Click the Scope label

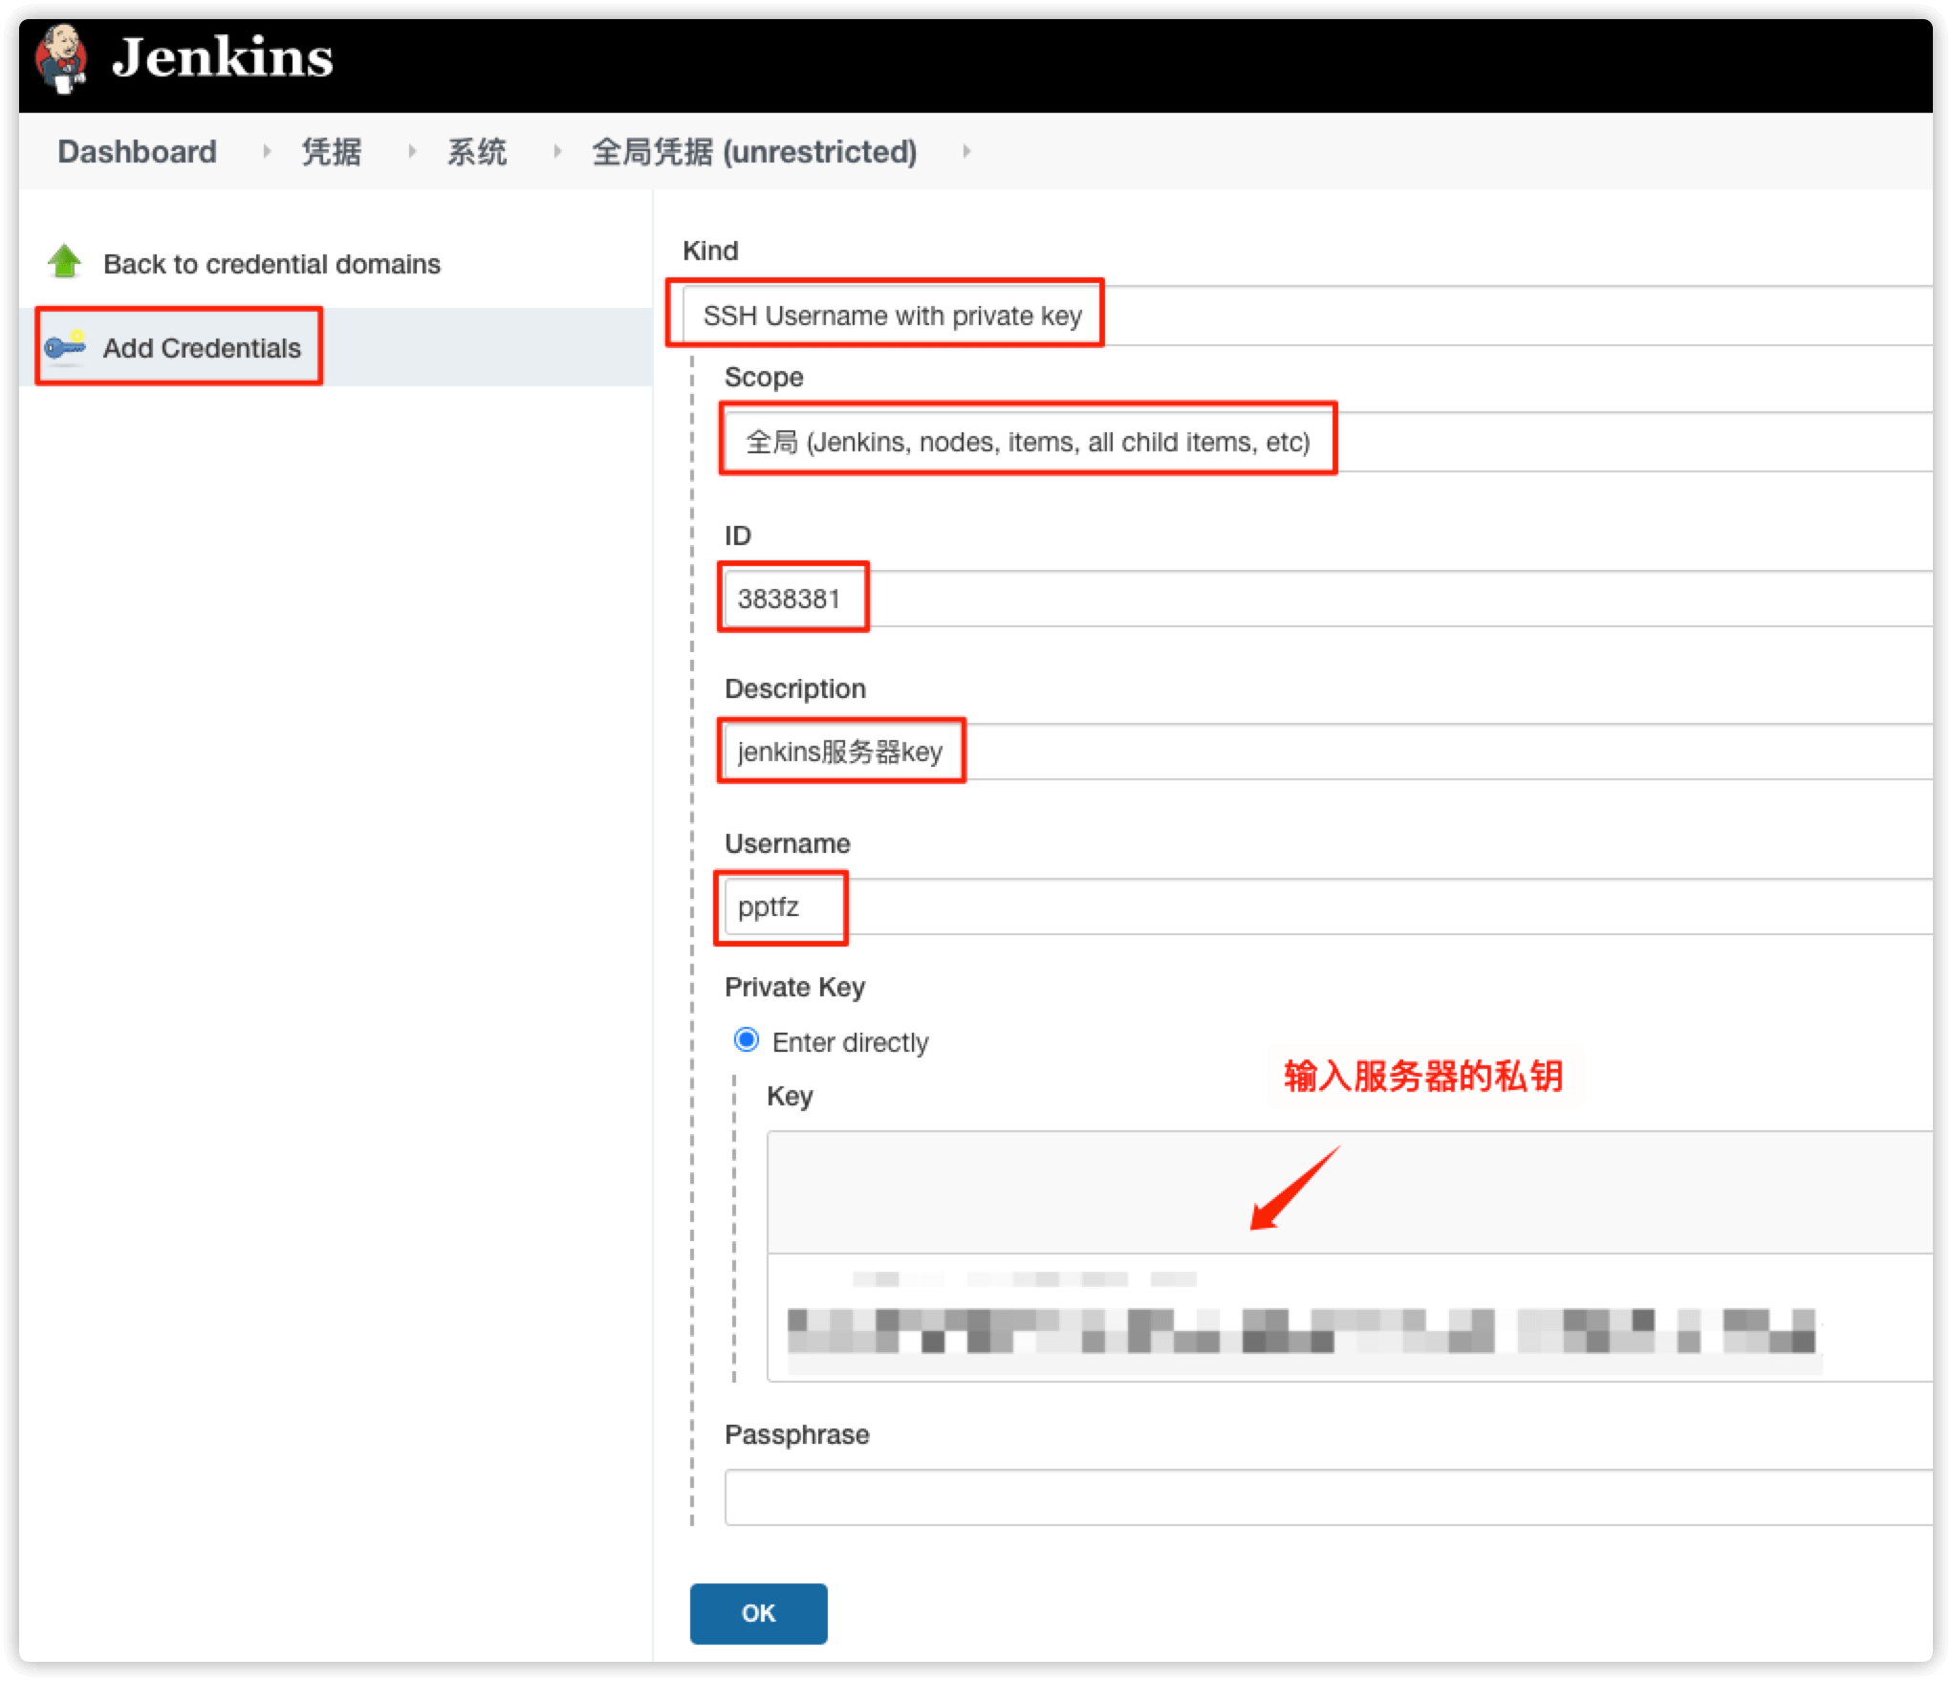point(764,377)
